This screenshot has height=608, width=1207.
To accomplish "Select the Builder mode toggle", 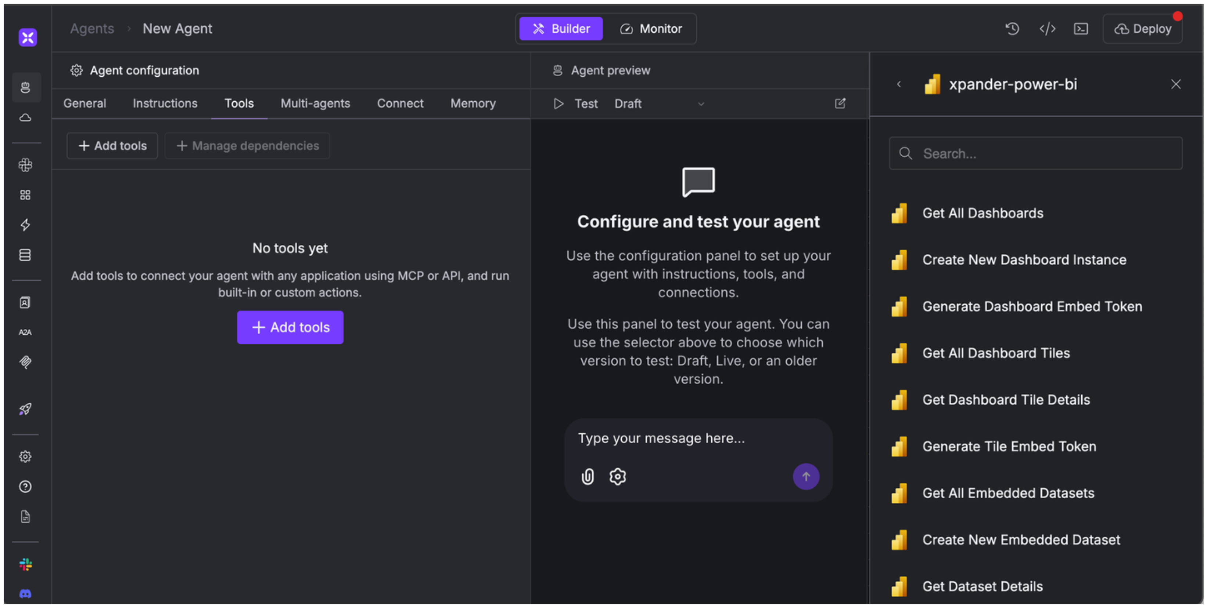I will click(x=561, y=29).
